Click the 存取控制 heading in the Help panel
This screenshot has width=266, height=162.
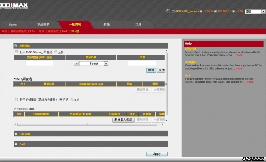pos(190,49)
